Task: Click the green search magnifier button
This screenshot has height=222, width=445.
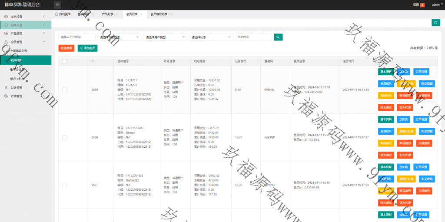Action: click(x=278, y=37)
